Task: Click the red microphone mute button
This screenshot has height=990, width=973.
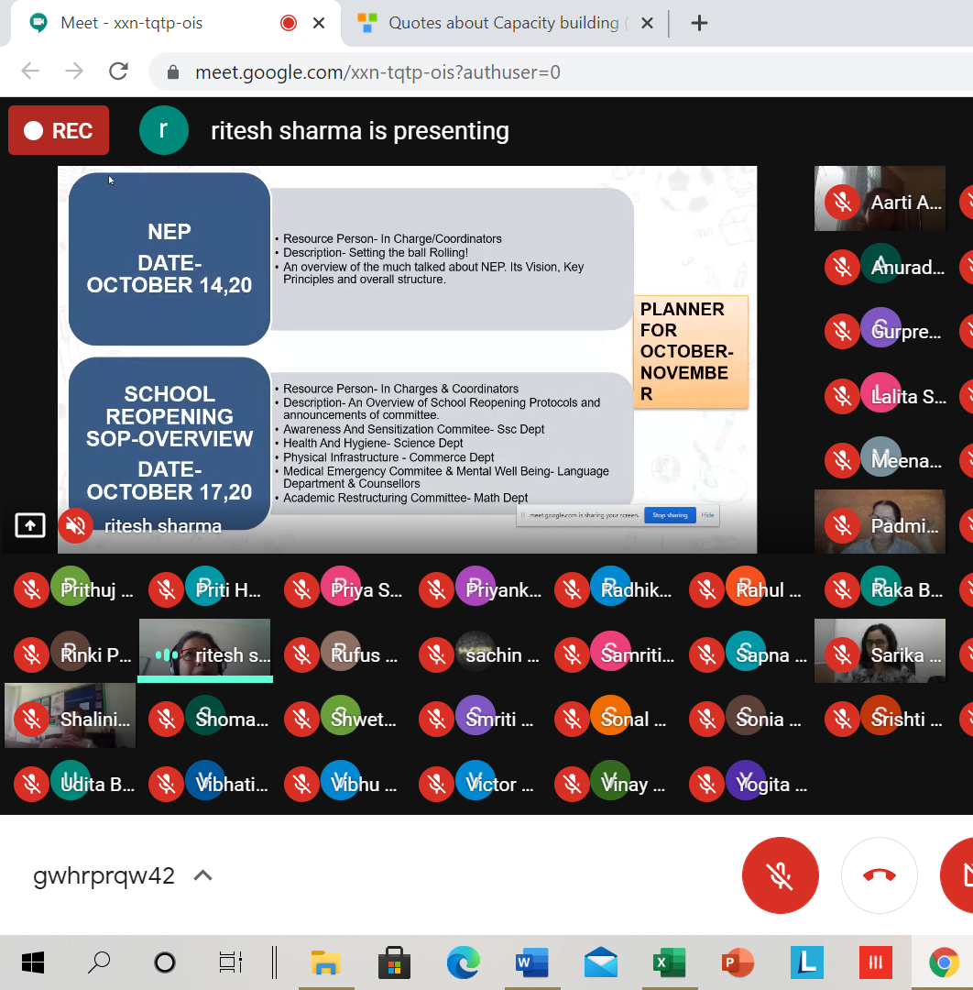Action: 780,875
